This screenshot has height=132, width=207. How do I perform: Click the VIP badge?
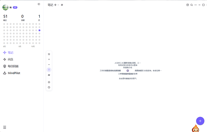15,7
